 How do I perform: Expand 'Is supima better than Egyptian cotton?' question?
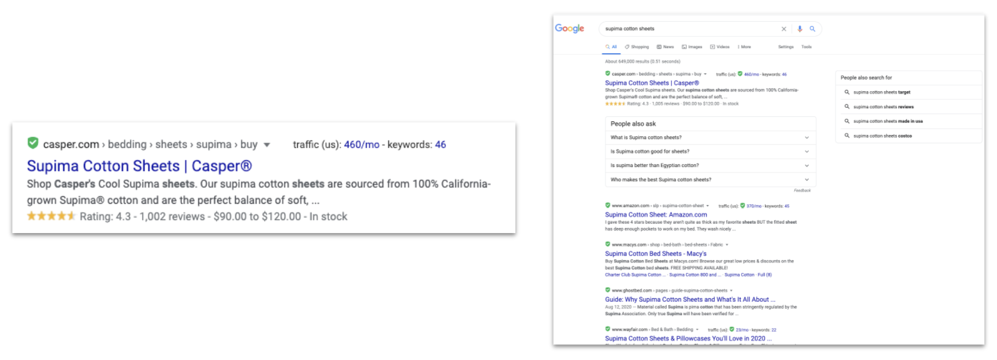pos(711,166)
